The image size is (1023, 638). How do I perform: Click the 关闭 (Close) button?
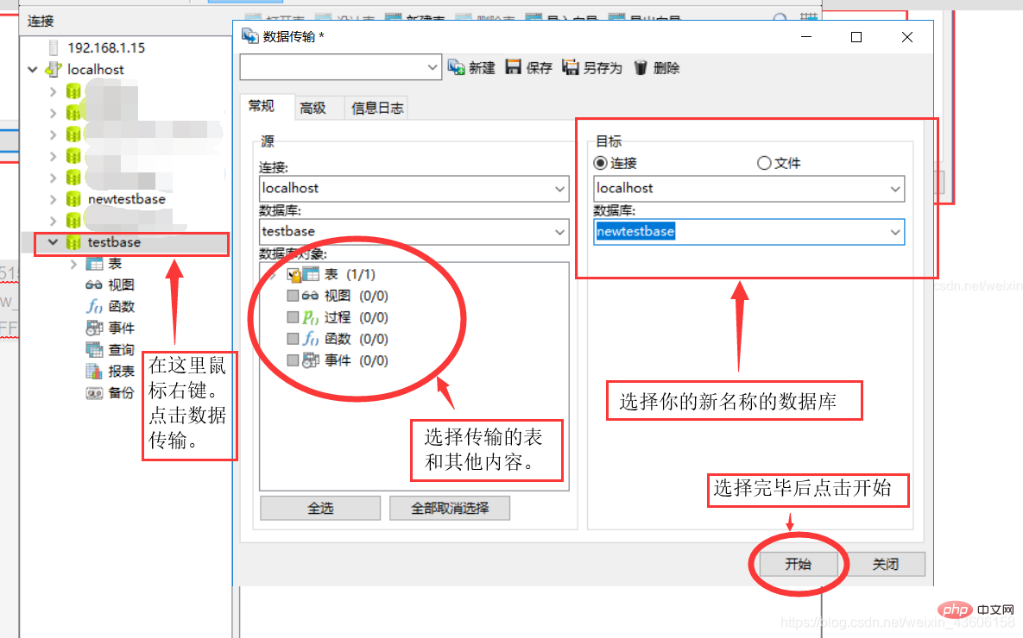tap(886, 565)
